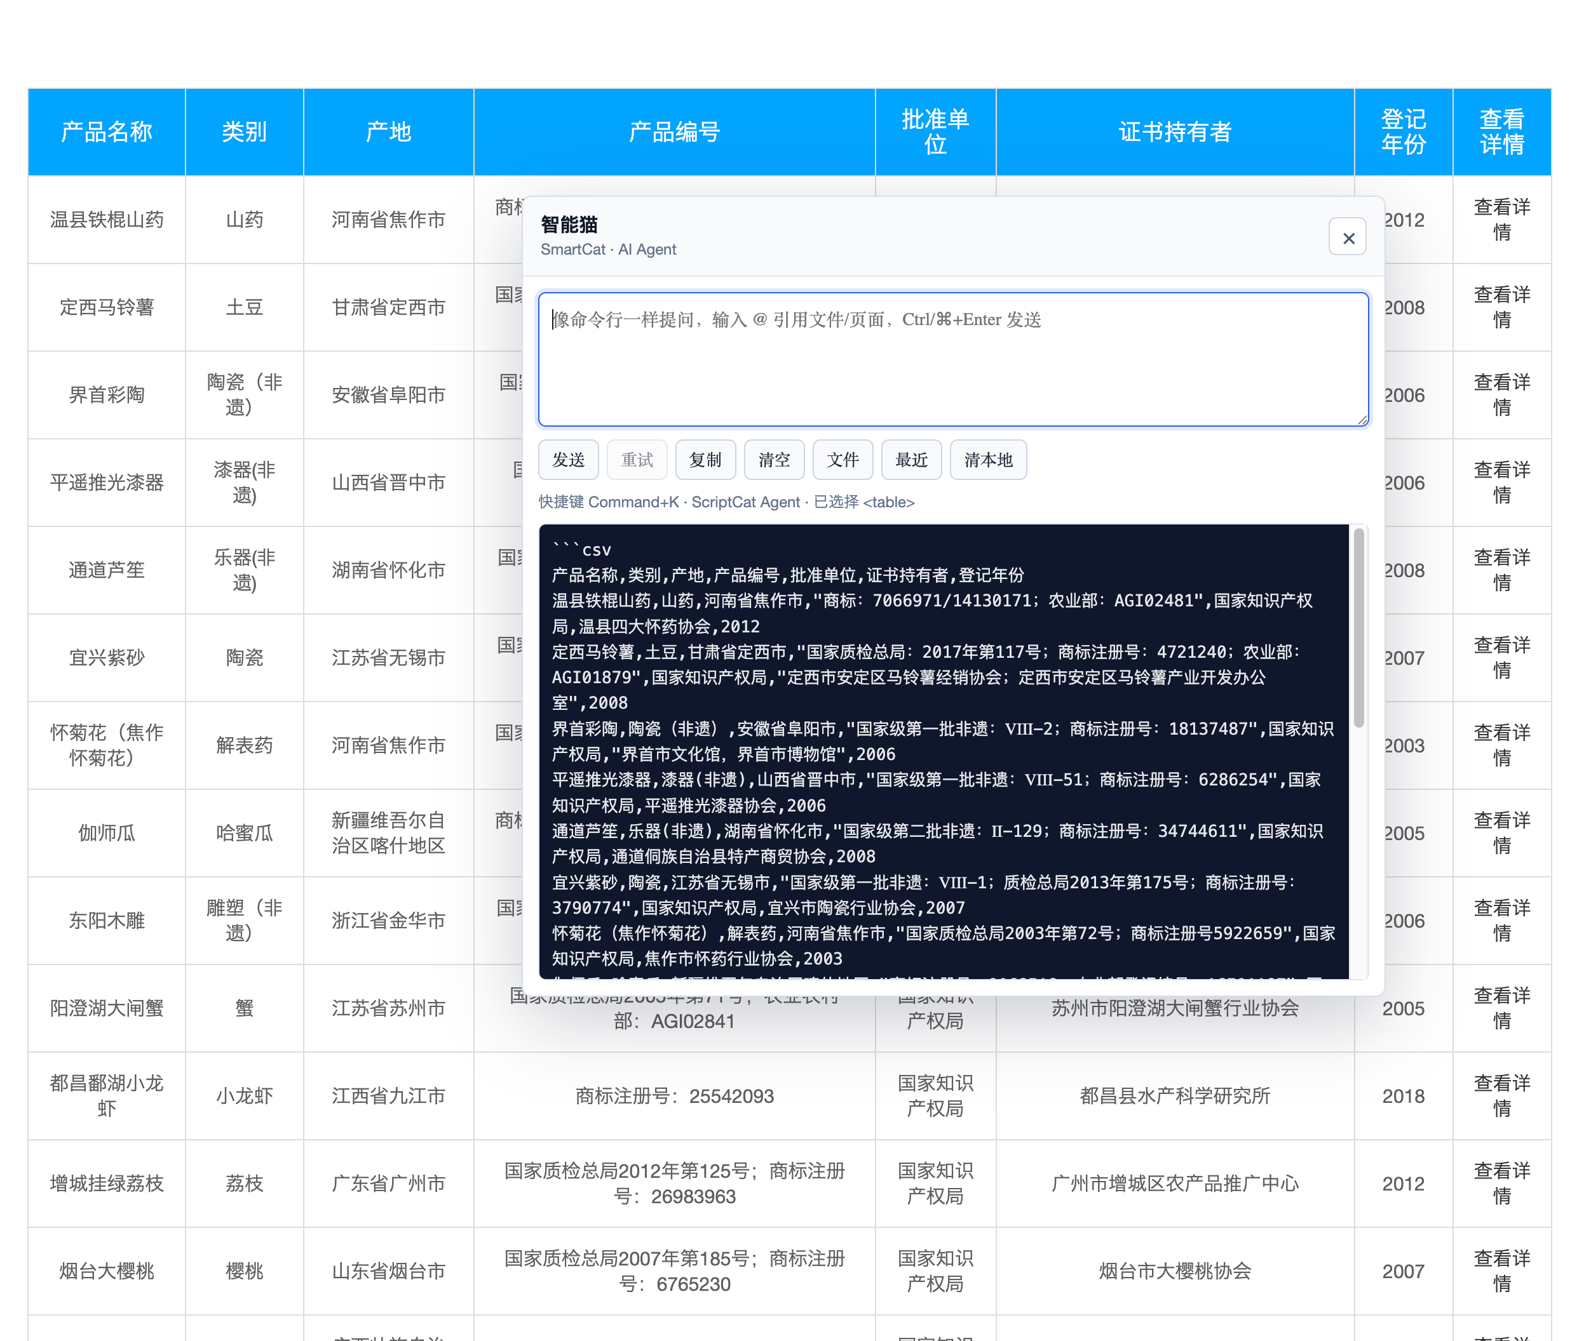Click the 产品编号 column header
1591x1341 pixels.
click(675, 132)
